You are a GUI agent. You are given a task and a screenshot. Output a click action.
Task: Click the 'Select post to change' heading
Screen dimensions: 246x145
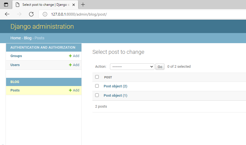tap(118, 52)
